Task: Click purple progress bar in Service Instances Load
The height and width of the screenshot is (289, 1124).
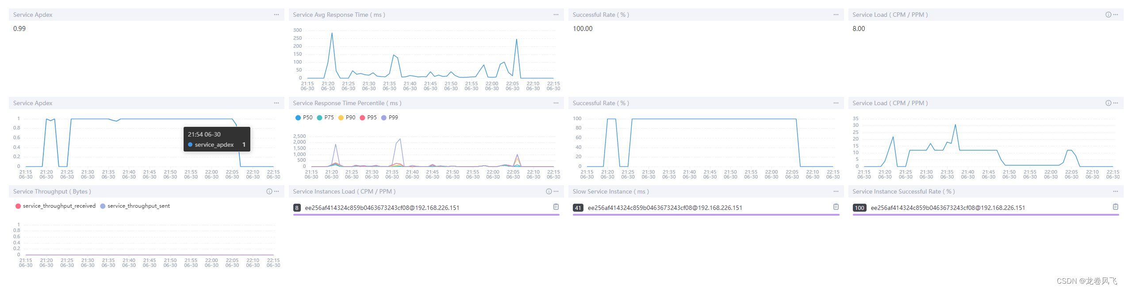Action: click(x=426, y=215)
